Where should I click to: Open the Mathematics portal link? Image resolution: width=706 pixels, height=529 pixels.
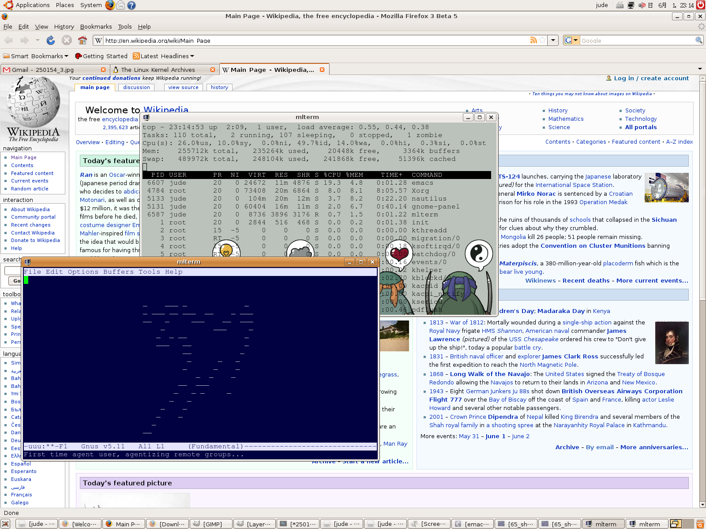(x=566, y=119)
